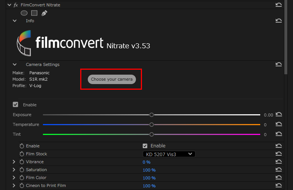
Task: Toggle animation stopwatch for Enable
Action: (x=22, y=146)
